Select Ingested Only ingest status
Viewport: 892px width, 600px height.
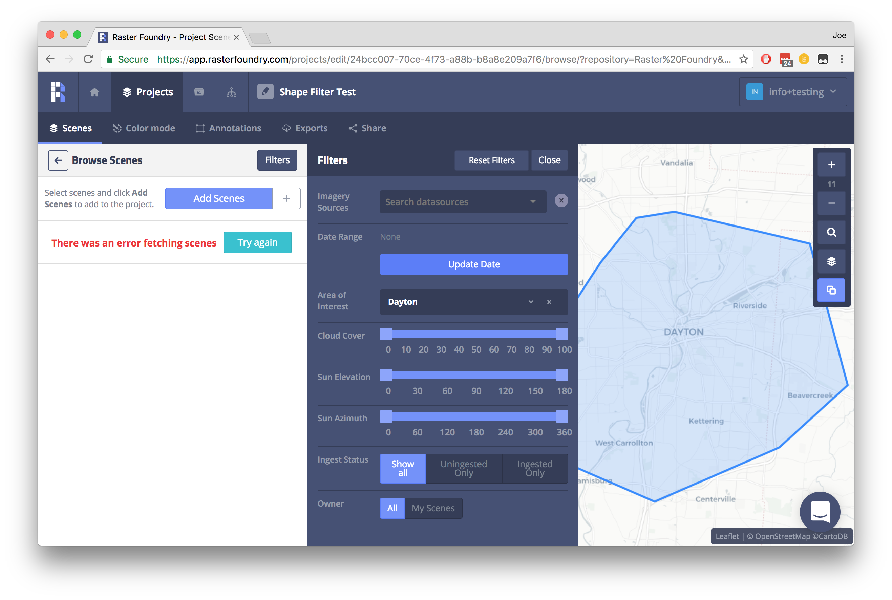(x=535, y=468)
